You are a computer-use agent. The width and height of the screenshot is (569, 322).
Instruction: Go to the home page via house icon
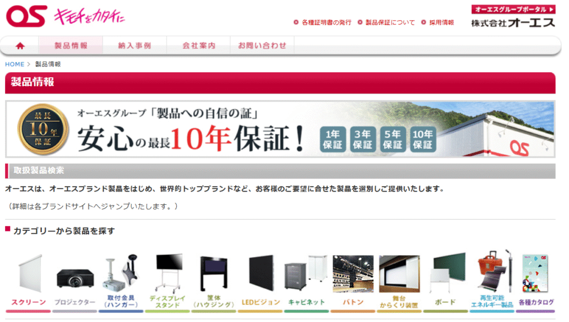[x=20, y=46]
